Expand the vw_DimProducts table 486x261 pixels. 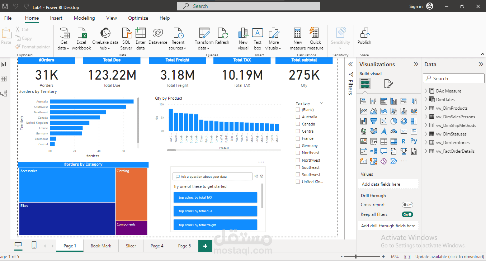pos(426,108)
